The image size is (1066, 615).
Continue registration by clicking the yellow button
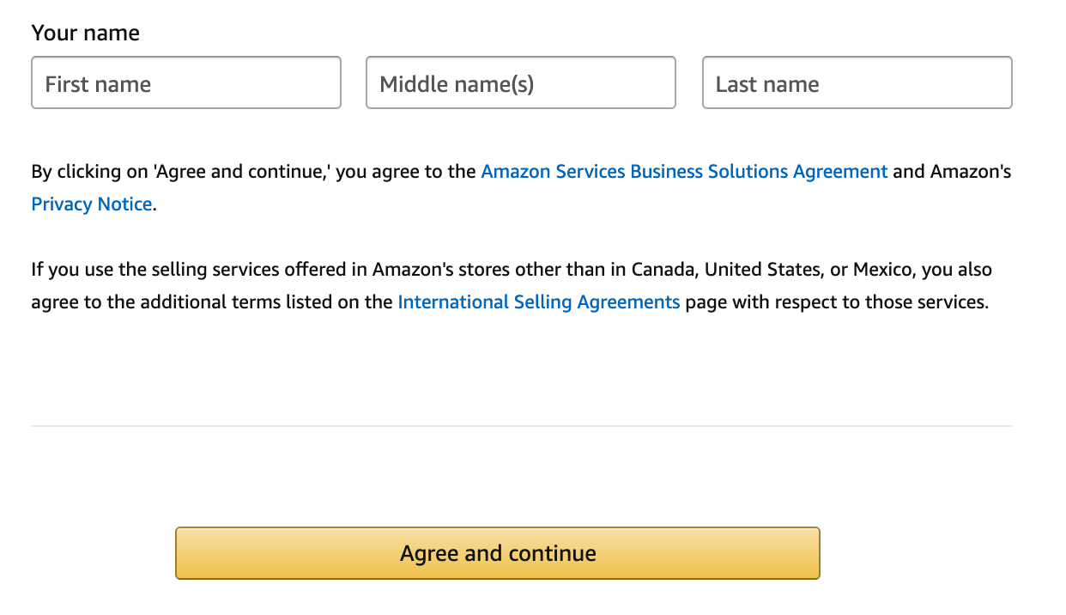497,553
